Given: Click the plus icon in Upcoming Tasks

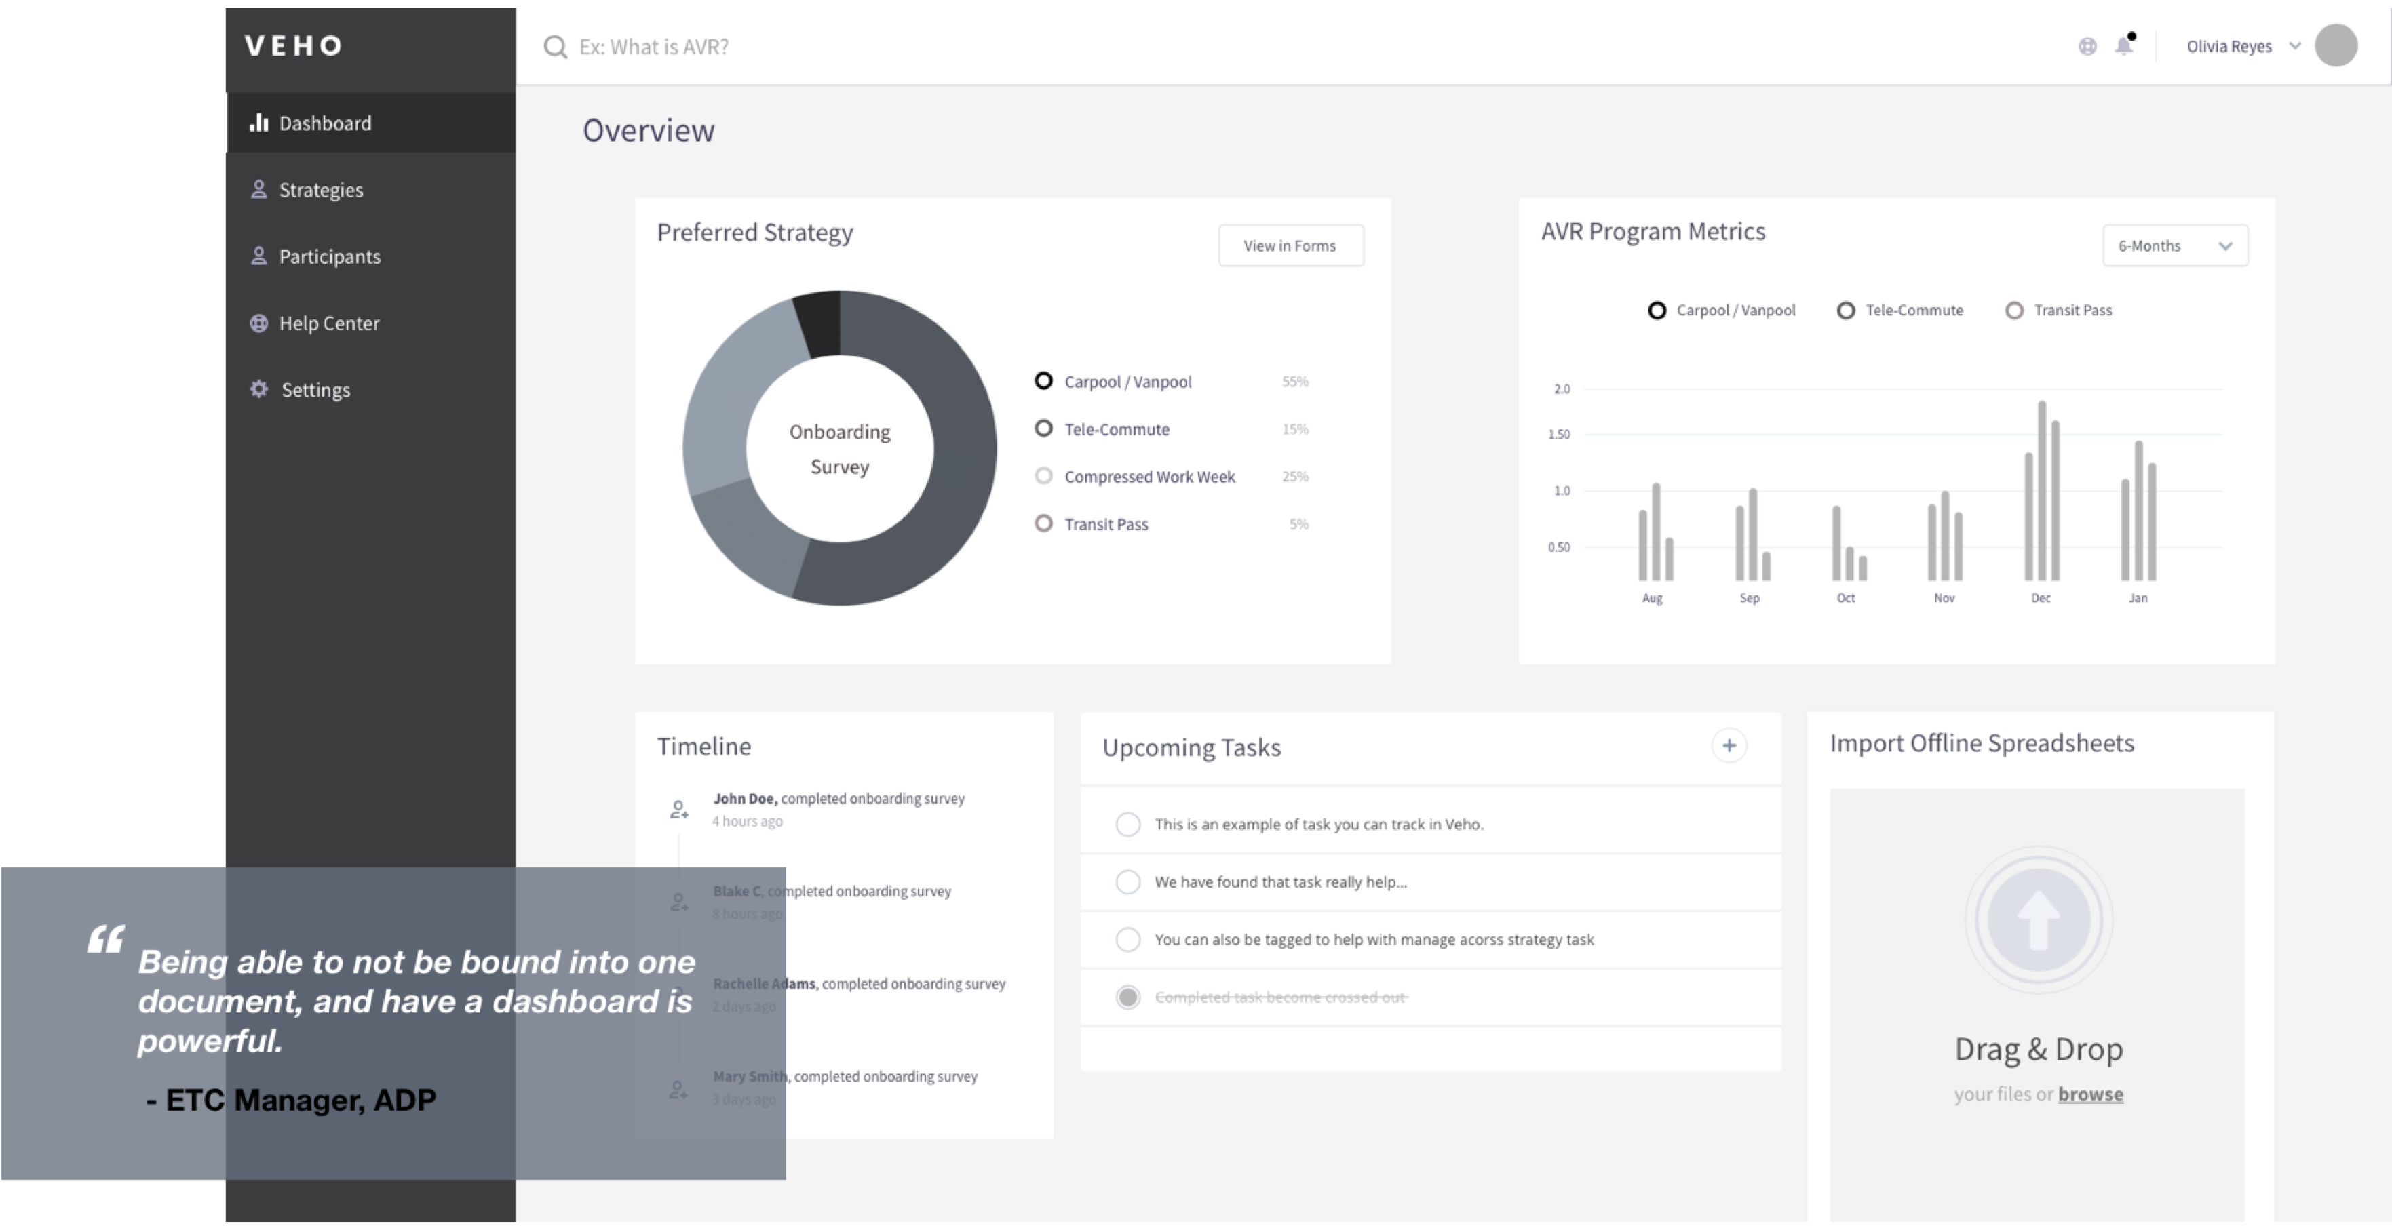Looking at the screenshot, I should 1728,745.
